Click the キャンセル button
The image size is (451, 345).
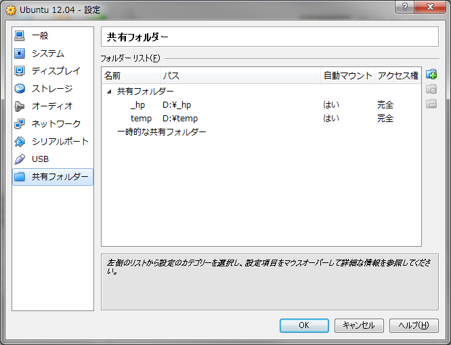coord(359,325)
